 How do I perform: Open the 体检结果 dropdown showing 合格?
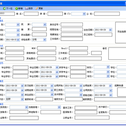point(44,40)
